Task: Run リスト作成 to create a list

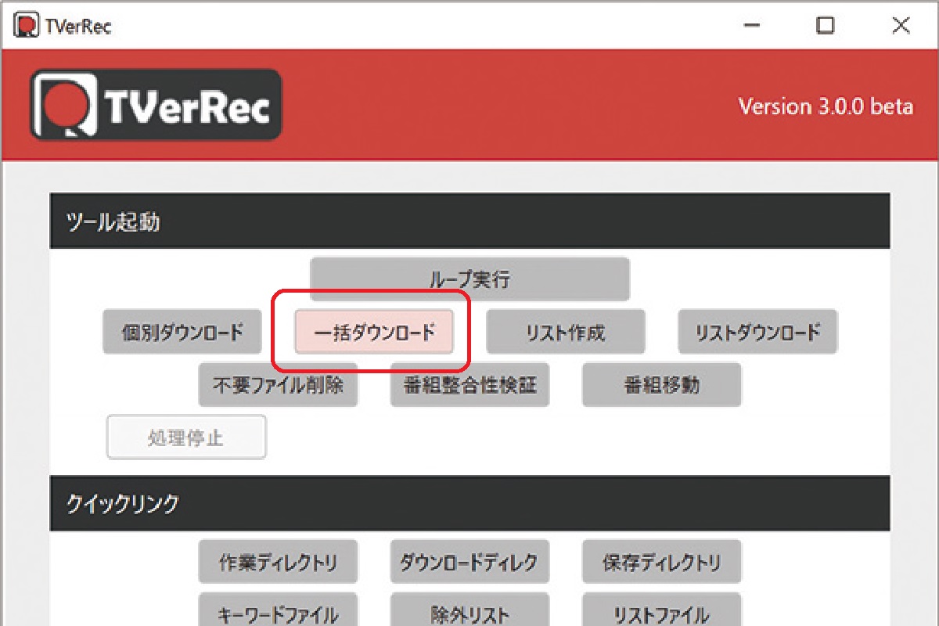Action: click(x=565, y=332)
